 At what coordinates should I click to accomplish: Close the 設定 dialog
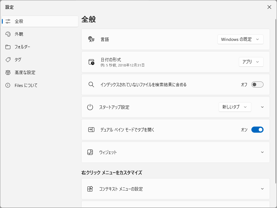(x=269, y=7)
